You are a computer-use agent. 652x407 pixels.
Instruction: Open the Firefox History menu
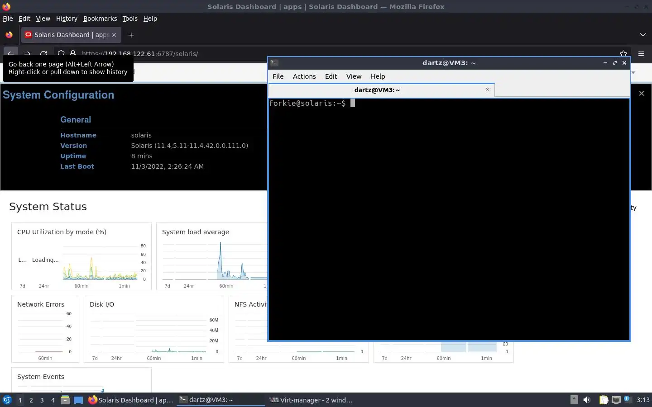coord(67,19)
